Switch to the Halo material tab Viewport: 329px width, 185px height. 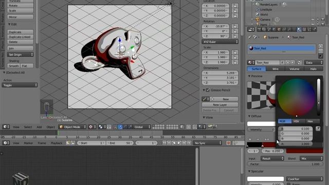point(314,69)
